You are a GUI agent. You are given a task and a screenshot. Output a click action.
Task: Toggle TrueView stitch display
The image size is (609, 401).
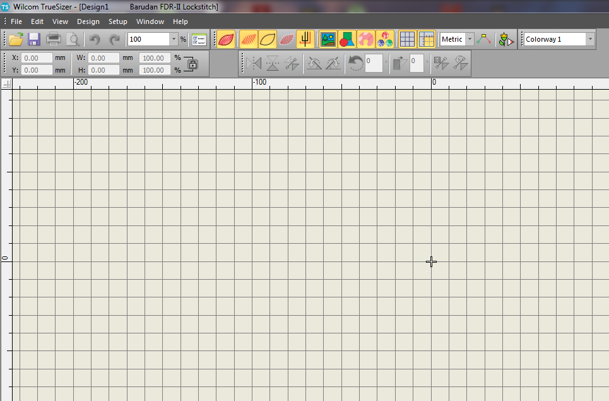pyautogui.click(x=226, y=39)
